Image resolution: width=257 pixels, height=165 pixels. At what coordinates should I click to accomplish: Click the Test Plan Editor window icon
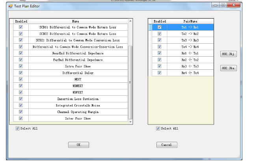pos(11,6)
